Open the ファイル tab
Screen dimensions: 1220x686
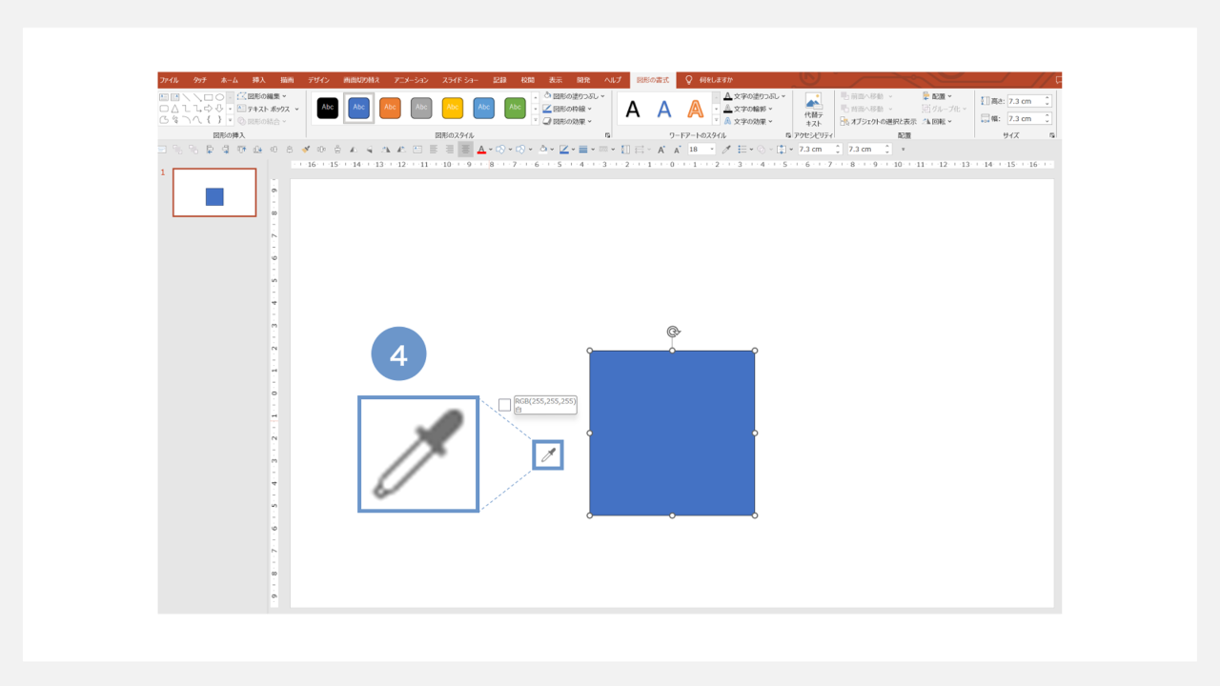[169, 80]
